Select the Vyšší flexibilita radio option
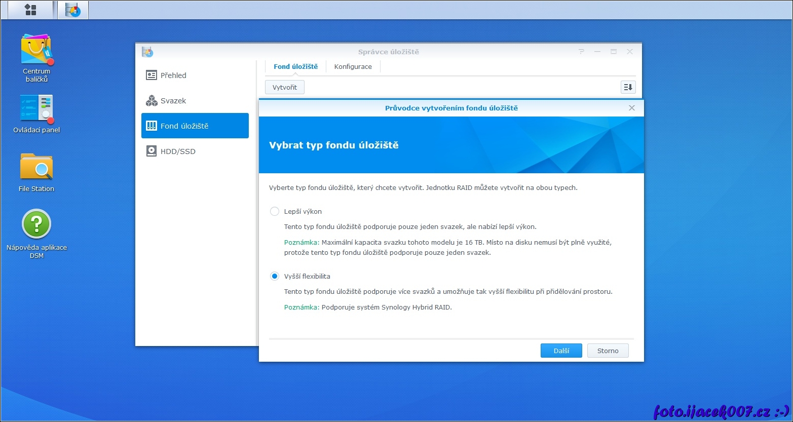Image resolution: width=793 pixels, height=422 pixels. [x=275, y=276]
